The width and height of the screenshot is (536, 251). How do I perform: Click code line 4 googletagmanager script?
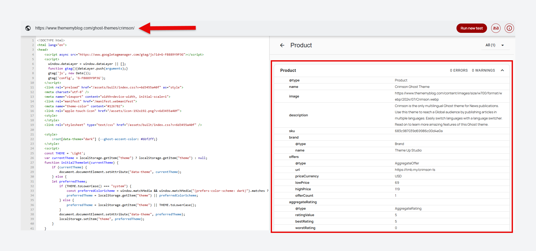[124, 55]
